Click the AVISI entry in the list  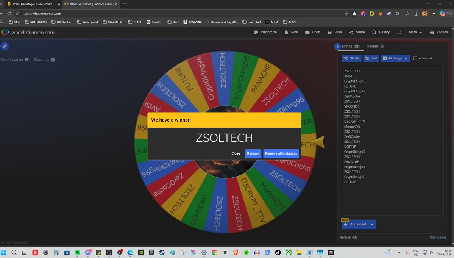[x=348, y=76]
